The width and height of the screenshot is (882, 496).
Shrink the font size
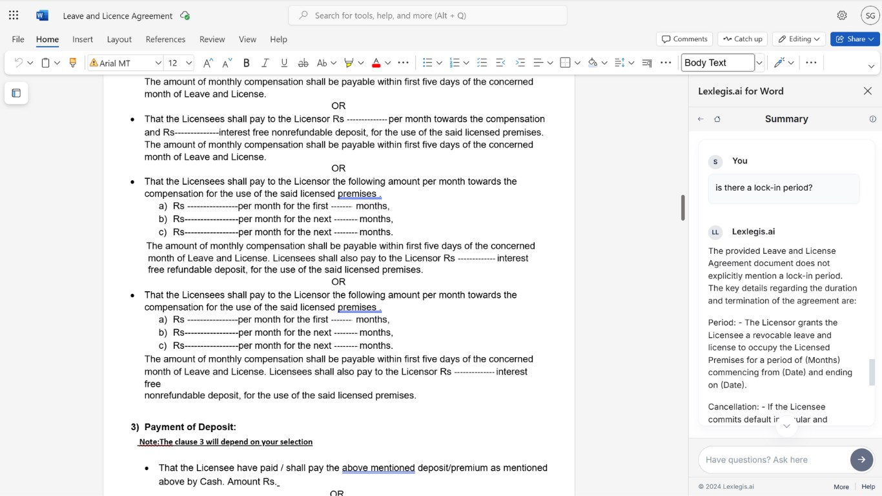[x=227, y=63]
